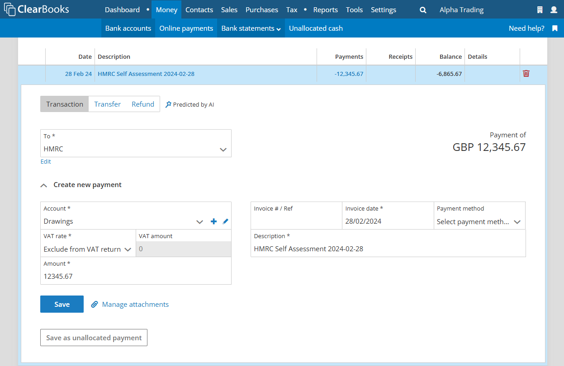Click the Invoice date field

388,216
